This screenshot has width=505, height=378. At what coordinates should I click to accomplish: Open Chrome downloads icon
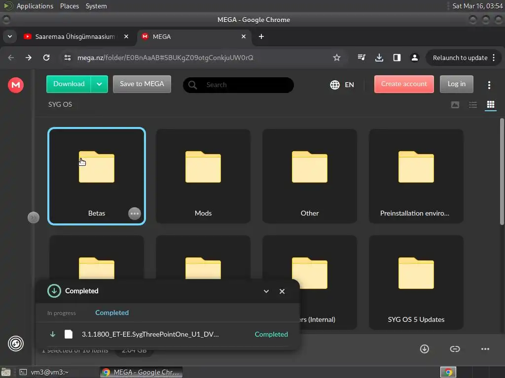tap(379, 58)
